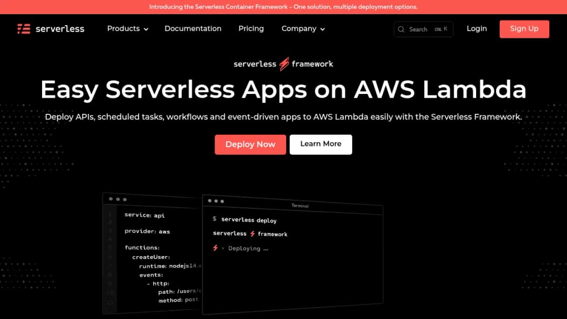Click the "runtime: nodejs14.x" line

coord(170,266)
